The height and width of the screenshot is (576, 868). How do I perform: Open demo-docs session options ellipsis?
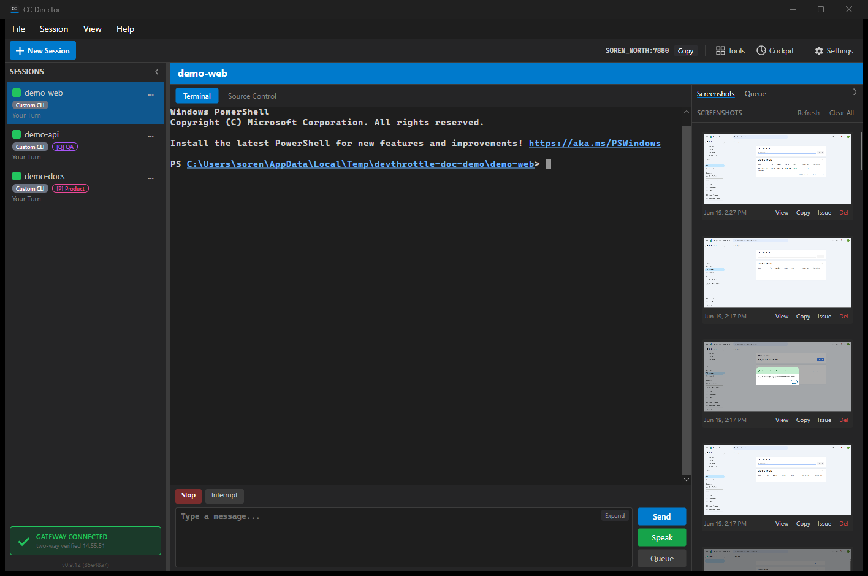(151, 179)
